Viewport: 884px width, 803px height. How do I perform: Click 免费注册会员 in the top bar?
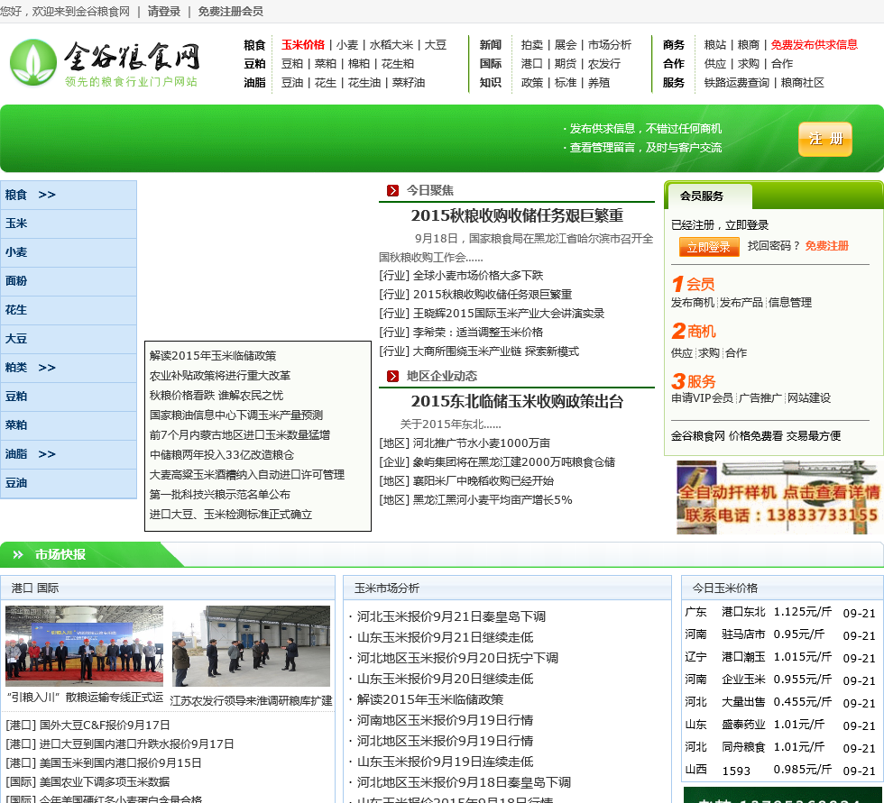click(231, 11)
